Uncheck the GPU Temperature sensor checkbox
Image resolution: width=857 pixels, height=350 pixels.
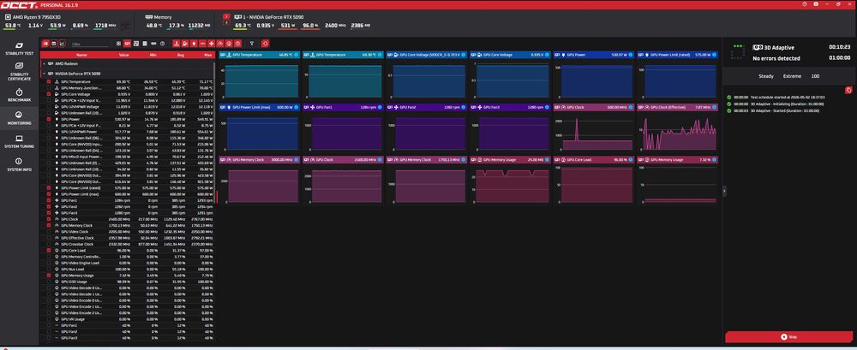tap(49, 81)
